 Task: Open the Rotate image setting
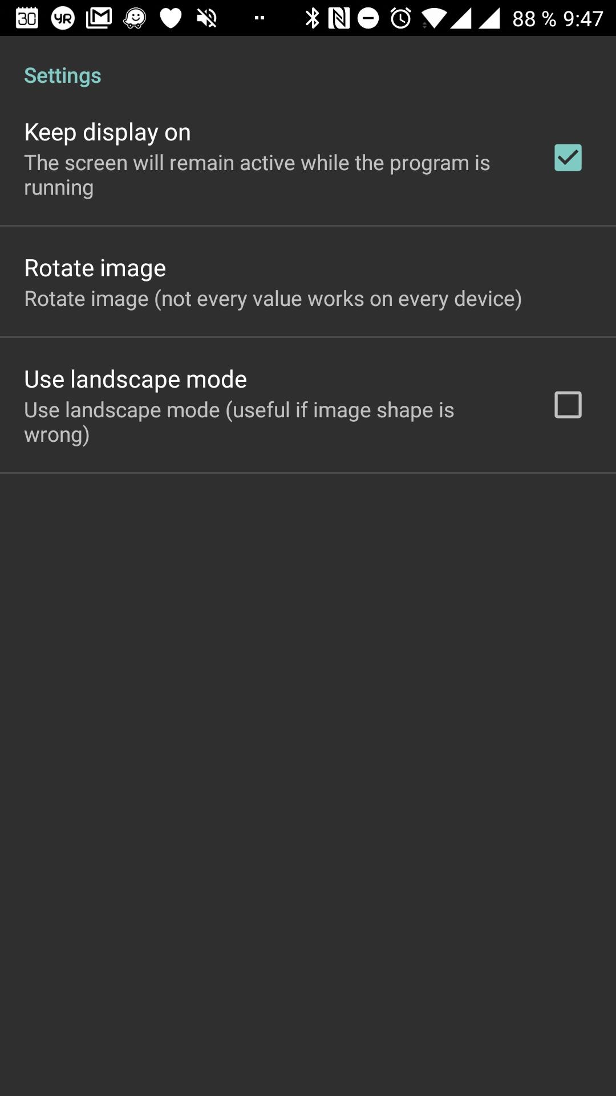coord(308,282)
